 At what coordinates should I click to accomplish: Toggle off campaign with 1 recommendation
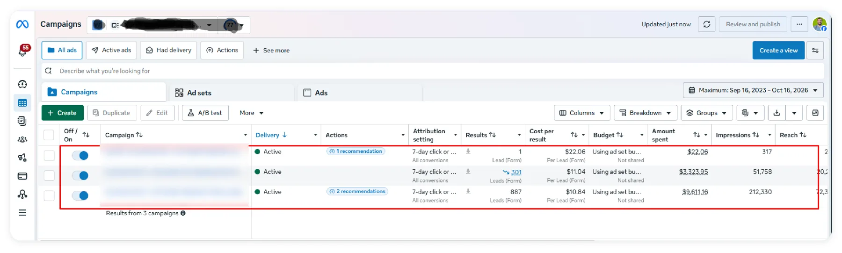click(80, 155)
